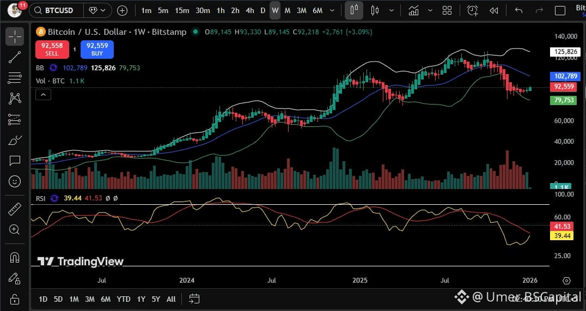Viewport: 586px width, 311px height.
Task: Select the brush drawing tool
Action: (15, 141)
